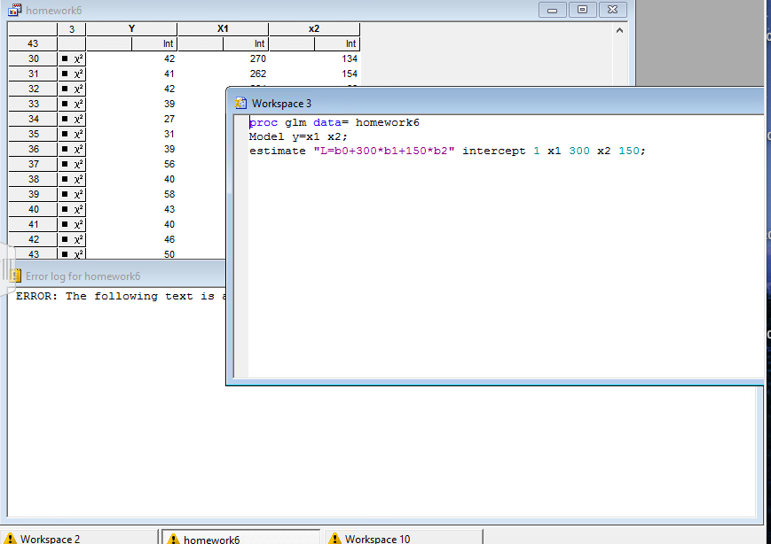Select row header 43 in the data table
This screenshot has height=544, width=771.
tap(31, 43)
